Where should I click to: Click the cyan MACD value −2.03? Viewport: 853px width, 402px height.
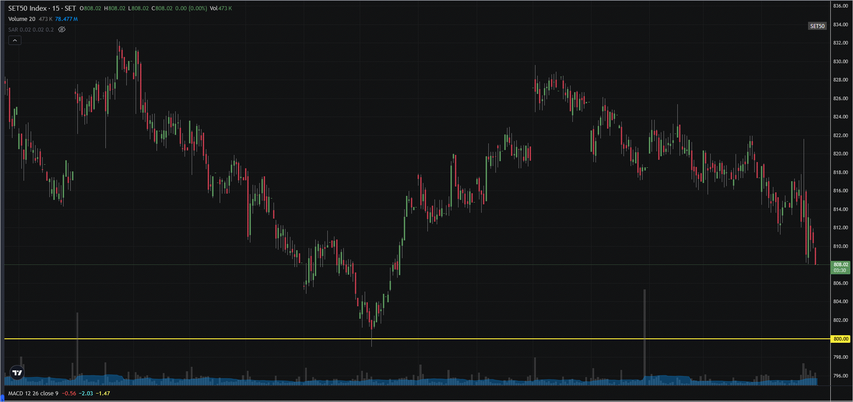(x=86, y=394)
